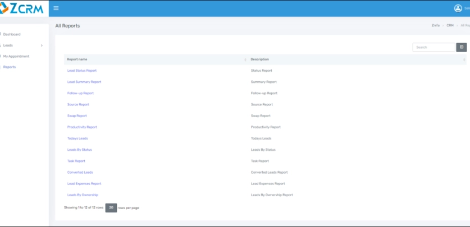Screen dimensions: 470x227
Task: Open My Appointment in the sidebar
Action: [16, 56]
